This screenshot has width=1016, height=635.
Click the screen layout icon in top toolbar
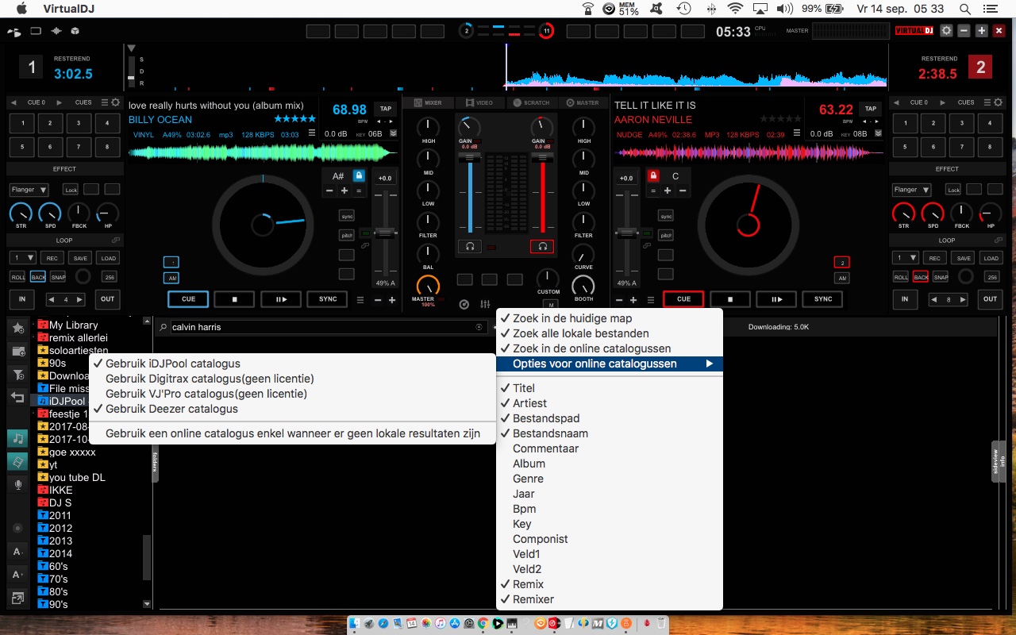tap(36, 31)
